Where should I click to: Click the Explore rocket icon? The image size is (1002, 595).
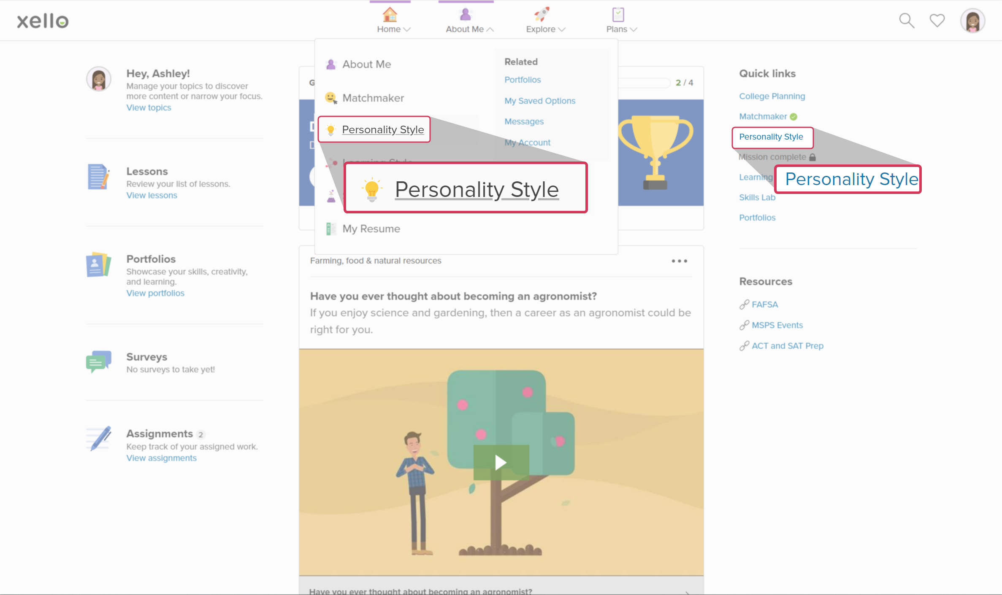(542, 14)
